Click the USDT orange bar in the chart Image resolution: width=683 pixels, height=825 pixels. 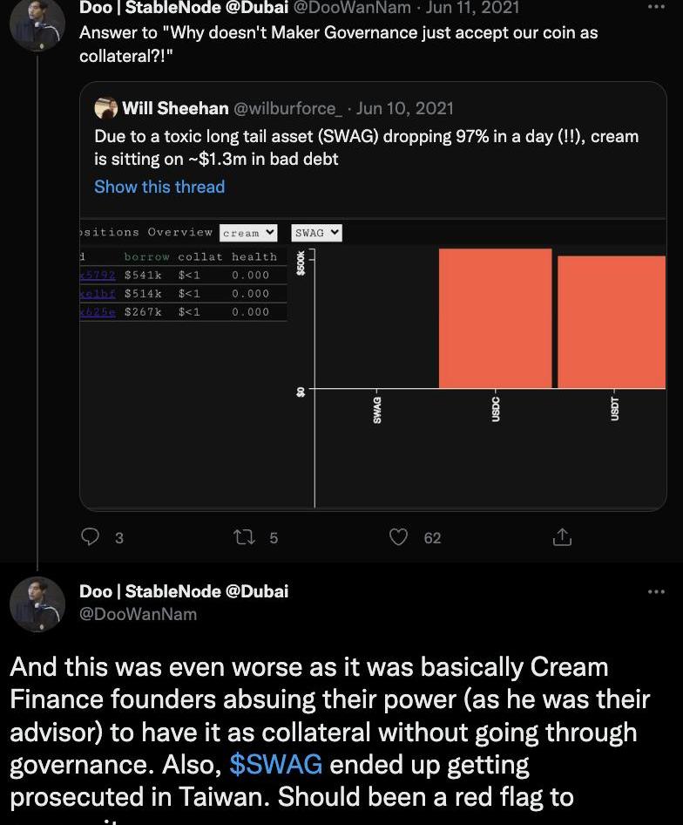[x=612, y=322]
